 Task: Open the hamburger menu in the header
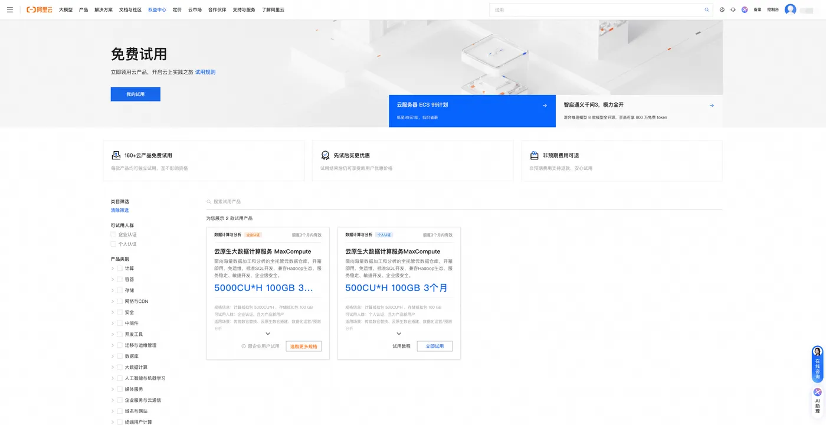click(9, 9)
